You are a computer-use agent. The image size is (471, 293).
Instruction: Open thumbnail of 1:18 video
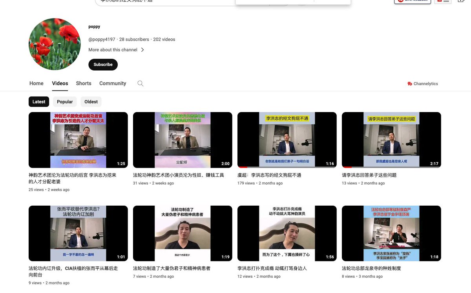click(391, 233)
